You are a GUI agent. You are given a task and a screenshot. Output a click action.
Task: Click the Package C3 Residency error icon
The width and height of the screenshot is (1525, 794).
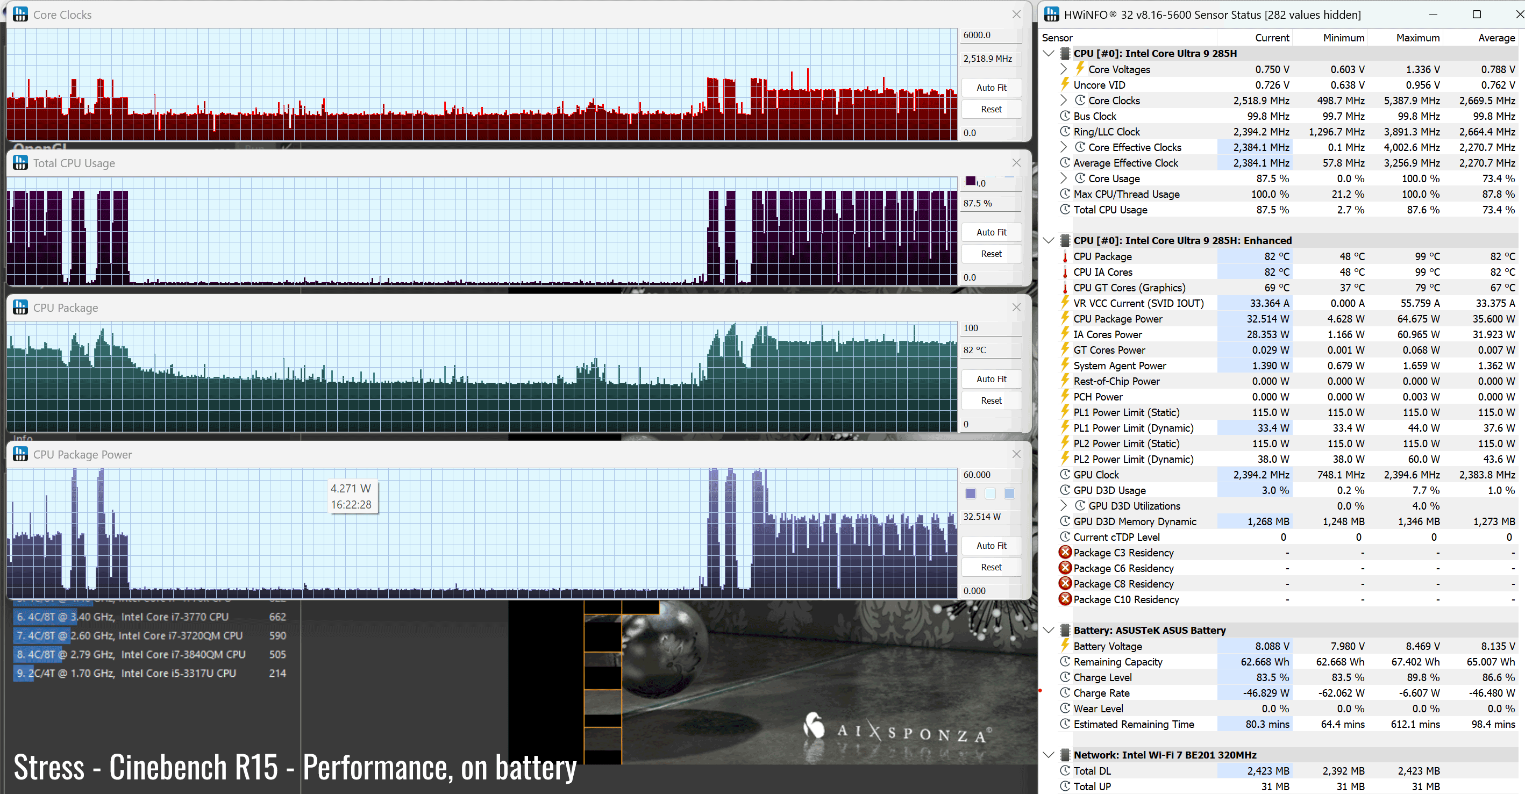tap(1065, 552)
